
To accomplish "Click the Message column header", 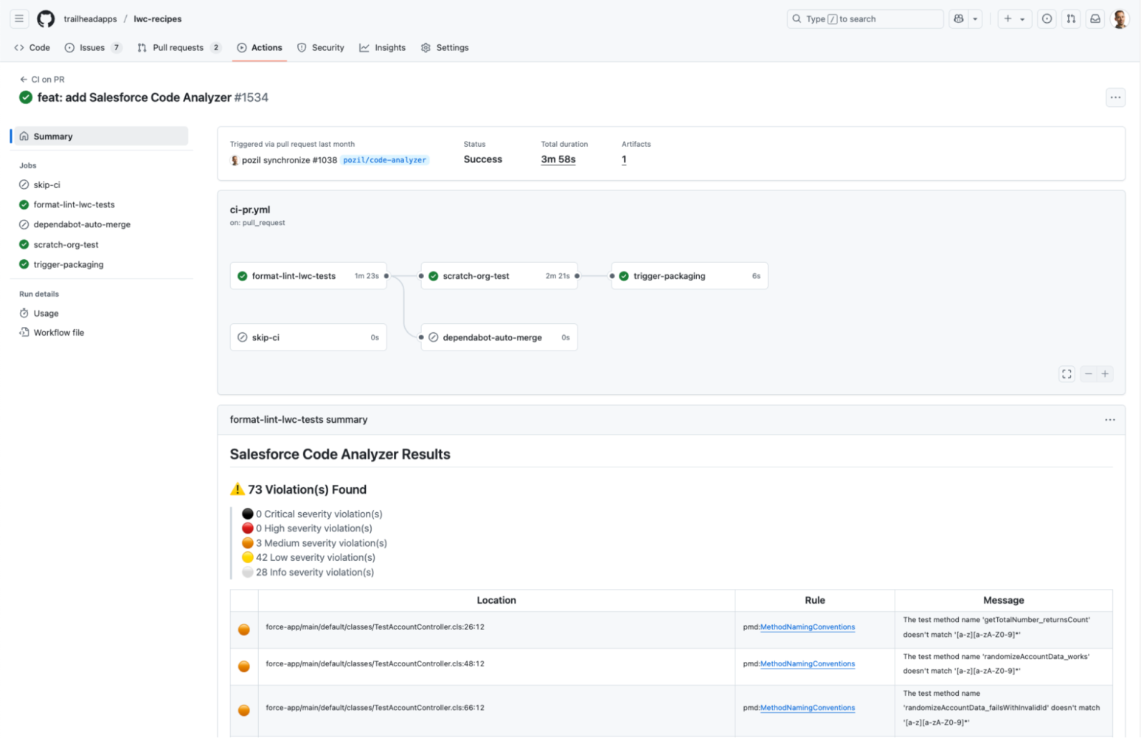I will coord(1004,601).
